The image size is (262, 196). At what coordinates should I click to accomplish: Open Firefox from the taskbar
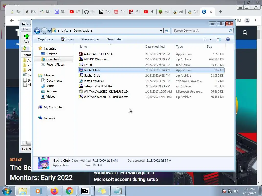click(54, 191)
